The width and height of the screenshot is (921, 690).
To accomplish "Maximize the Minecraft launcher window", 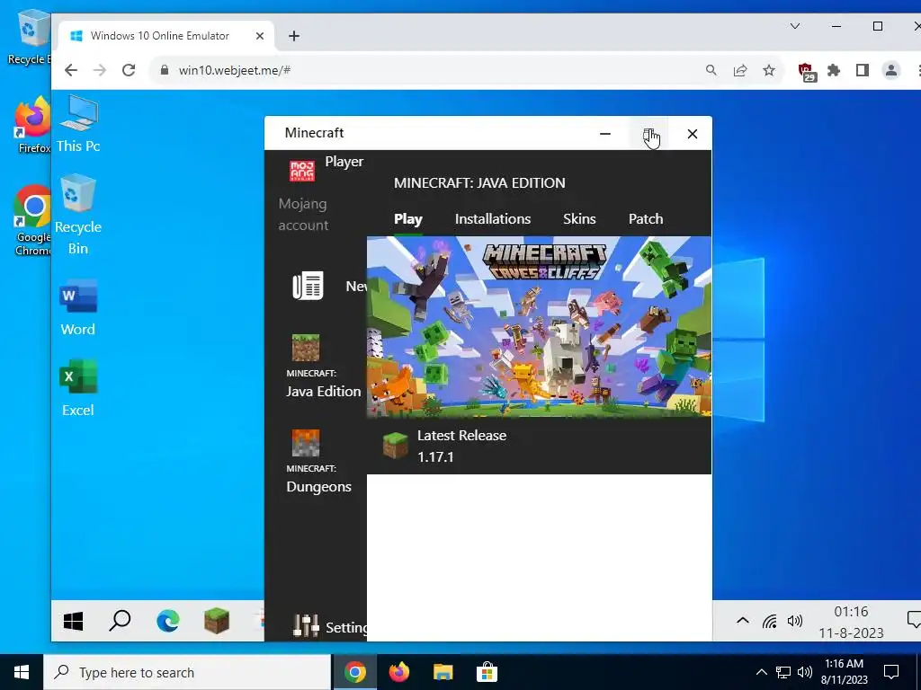I will [648, 134].
